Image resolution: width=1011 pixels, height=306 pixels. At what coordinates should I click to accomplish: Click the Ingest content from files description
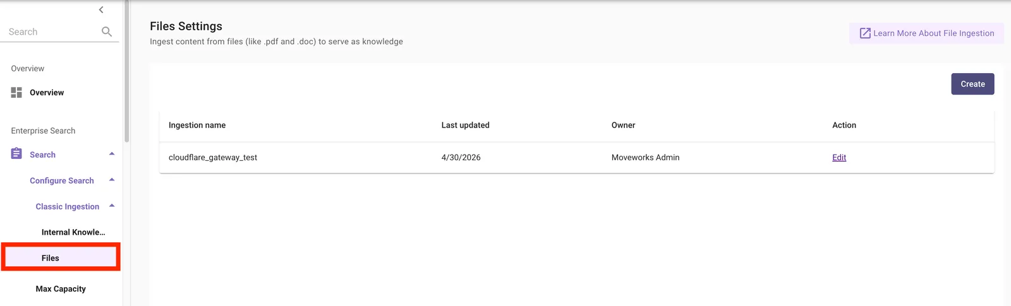point(276,42)
